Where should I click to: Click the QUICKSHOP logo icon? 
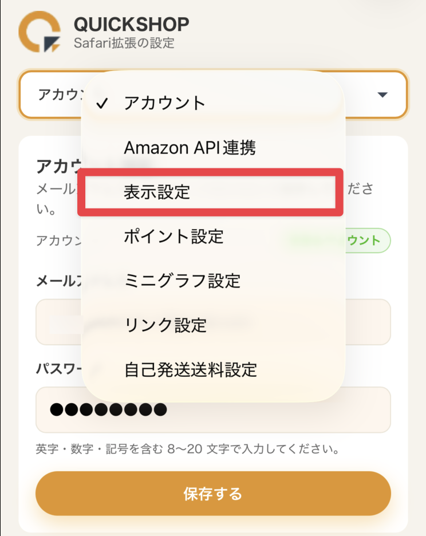coord(40,31)
